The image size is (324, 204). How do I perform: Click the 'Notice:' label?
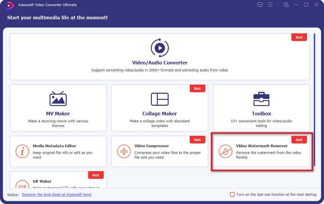(x=13, y=194)
